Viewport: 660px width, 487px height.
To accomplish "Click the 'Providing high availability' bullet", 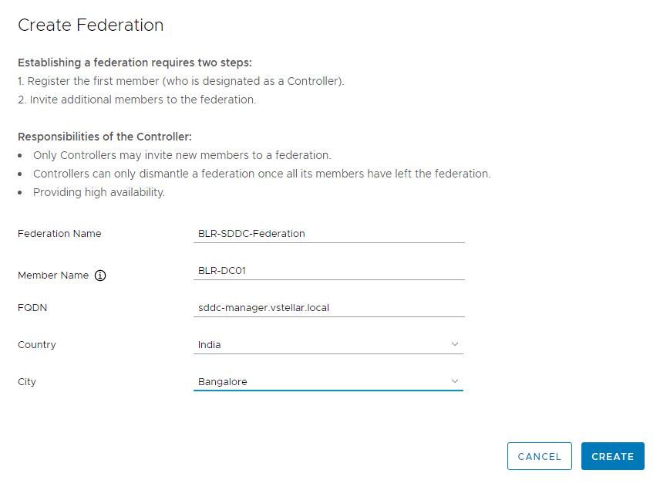I will pyautogui.click(x=99, y=192).
